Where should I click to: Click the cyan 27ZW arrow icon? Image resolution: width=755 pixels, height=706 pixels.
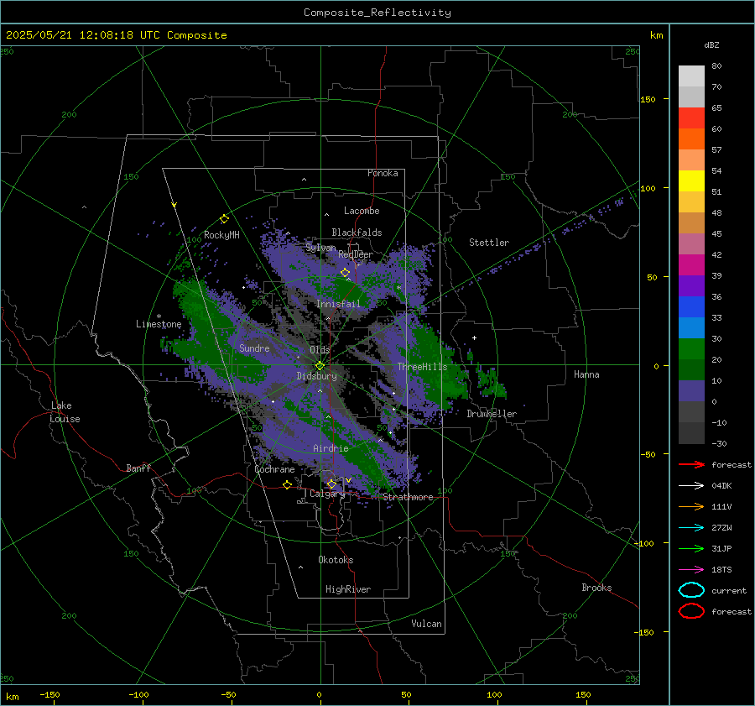pos(691,528)
